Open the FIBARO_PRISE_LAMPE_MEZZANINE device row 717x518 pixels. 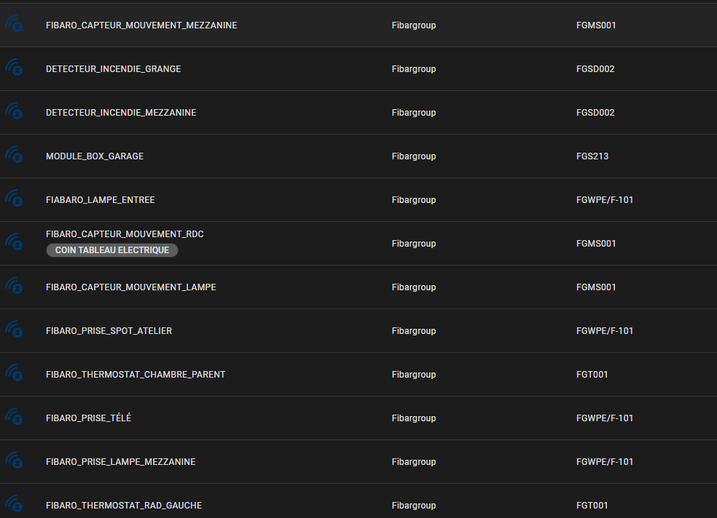[358, 462]
